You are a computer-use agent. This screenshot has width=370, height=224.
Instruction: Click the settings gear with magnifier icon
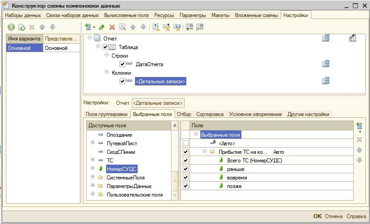coord(199,27)
